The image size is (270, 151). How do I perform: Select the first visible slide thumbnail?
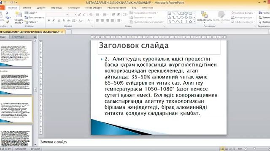pos(16,54)
